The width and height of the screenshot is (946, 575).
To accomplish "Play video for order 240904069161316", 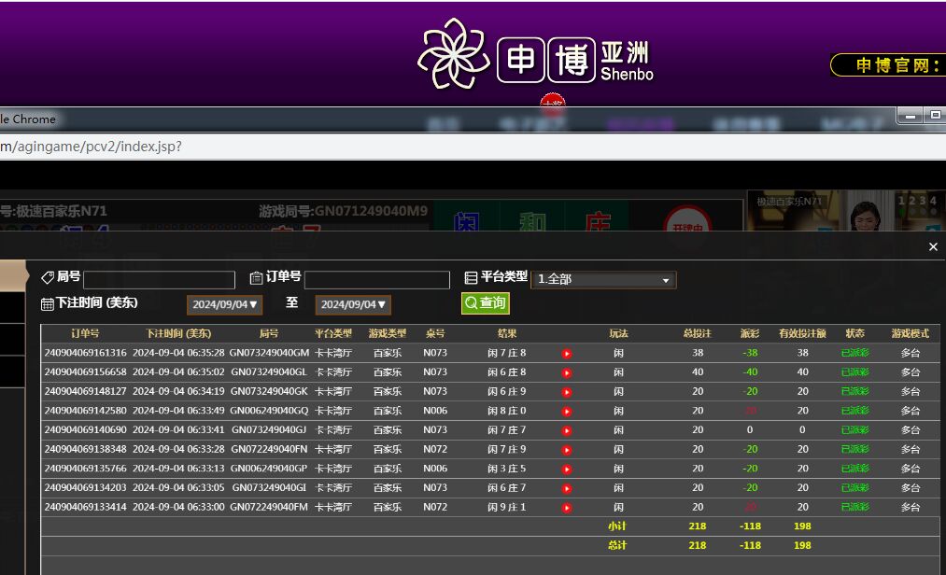I will [x=567, y=354].
